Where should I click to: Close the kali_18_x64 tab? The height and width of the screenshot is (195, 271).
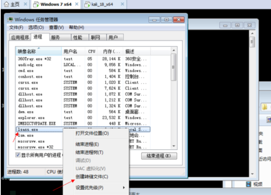(122, 4)
